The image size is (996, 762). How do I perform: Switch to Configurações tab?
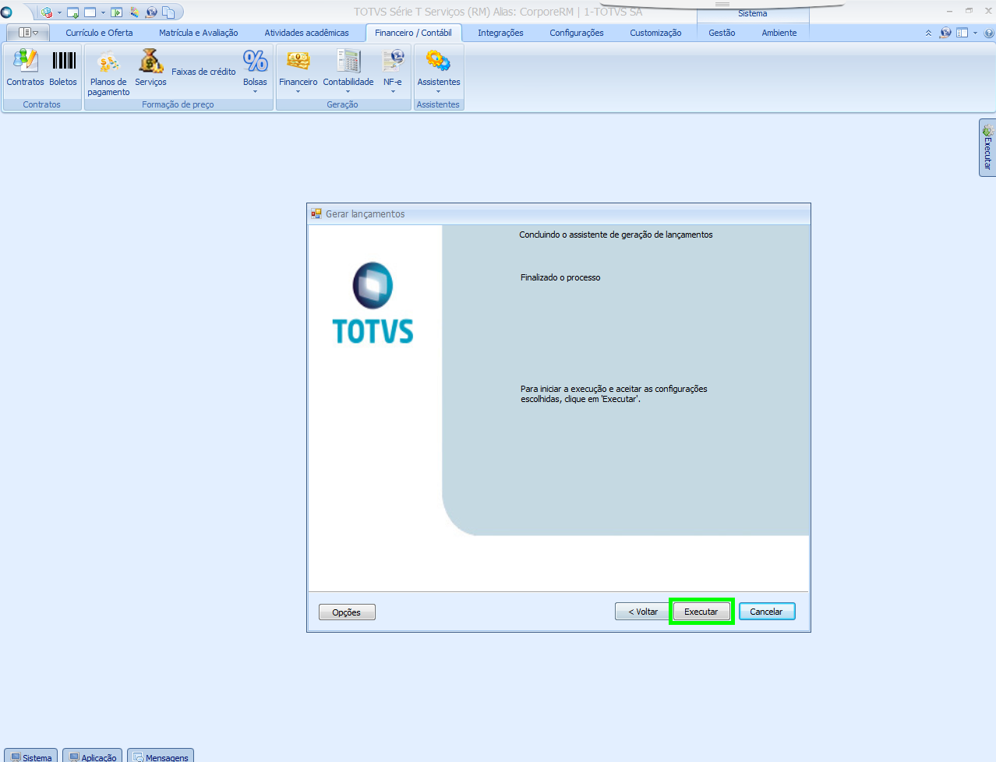click(x=577, y=33)
